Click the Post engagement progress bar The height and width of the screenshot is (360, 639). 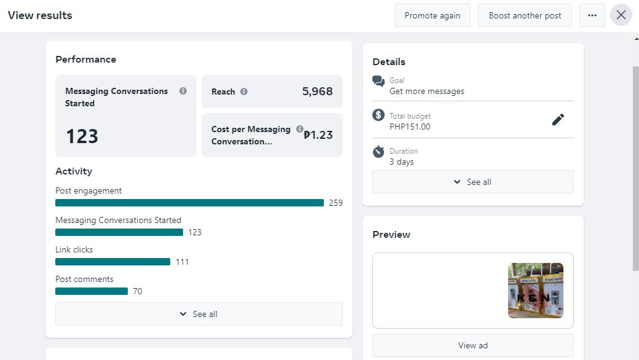(189, 203)
